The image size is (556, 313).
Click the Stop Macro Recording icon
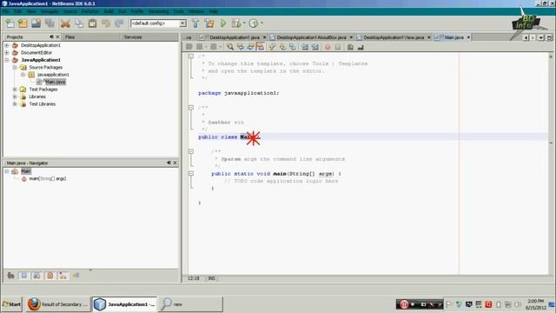pos(338,47)
